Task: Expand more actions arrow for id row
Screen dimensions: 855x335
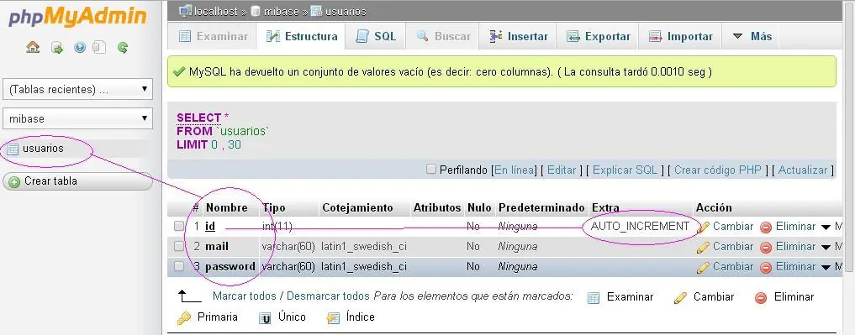Action: [826, 228]
